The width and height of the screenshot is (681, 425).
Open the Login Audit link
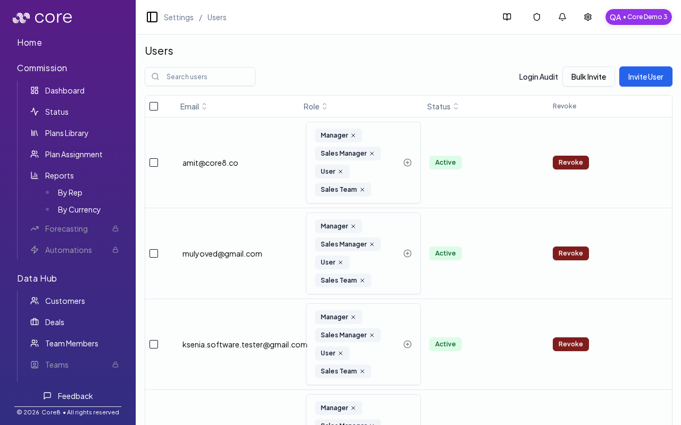(x=538, y=76)
